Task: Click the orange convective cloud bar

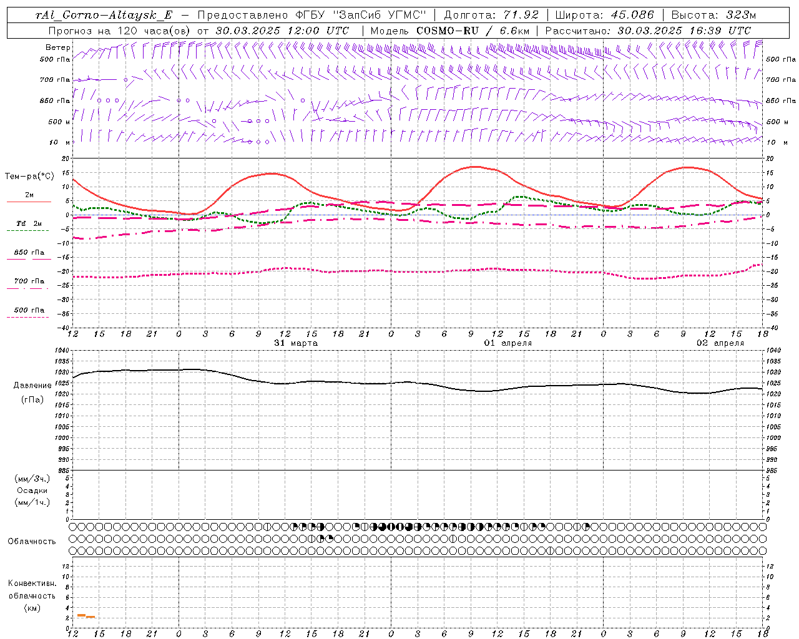Action: (x=86, y=616)
